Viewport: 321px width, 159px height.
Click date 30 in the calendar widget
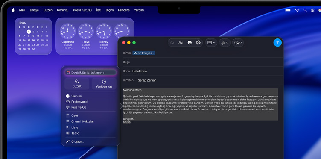point(33,49)
